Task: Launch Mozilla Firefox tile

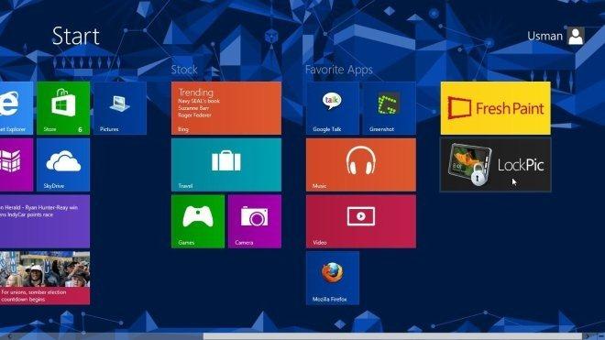Action: (332, 278)
